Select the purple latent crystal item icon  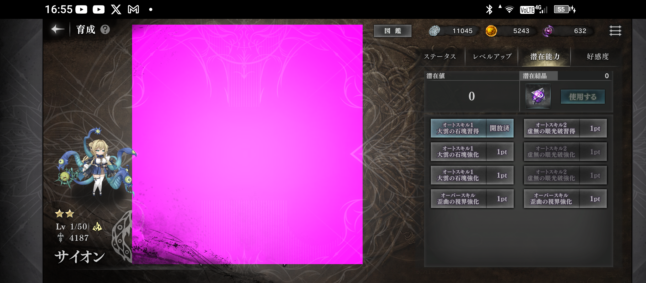(x=538, y=96)
